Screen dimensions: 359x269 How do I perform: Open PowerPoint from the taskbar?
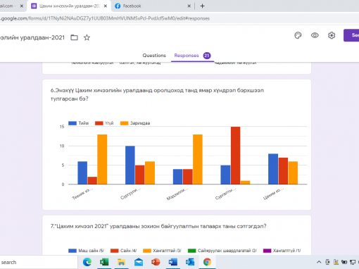point(156,262)
